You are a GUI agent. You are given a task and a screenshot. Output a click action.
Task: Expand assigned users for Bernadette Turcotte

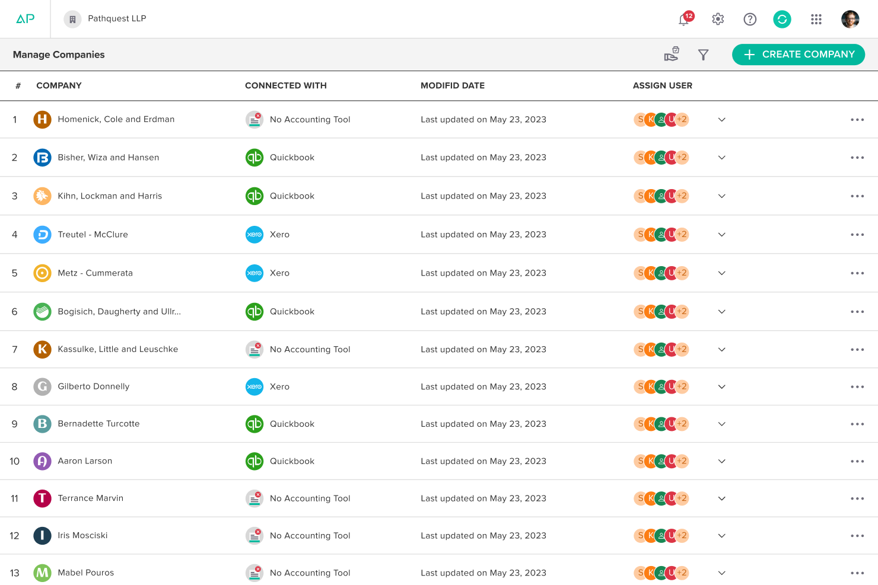(722, 424)
